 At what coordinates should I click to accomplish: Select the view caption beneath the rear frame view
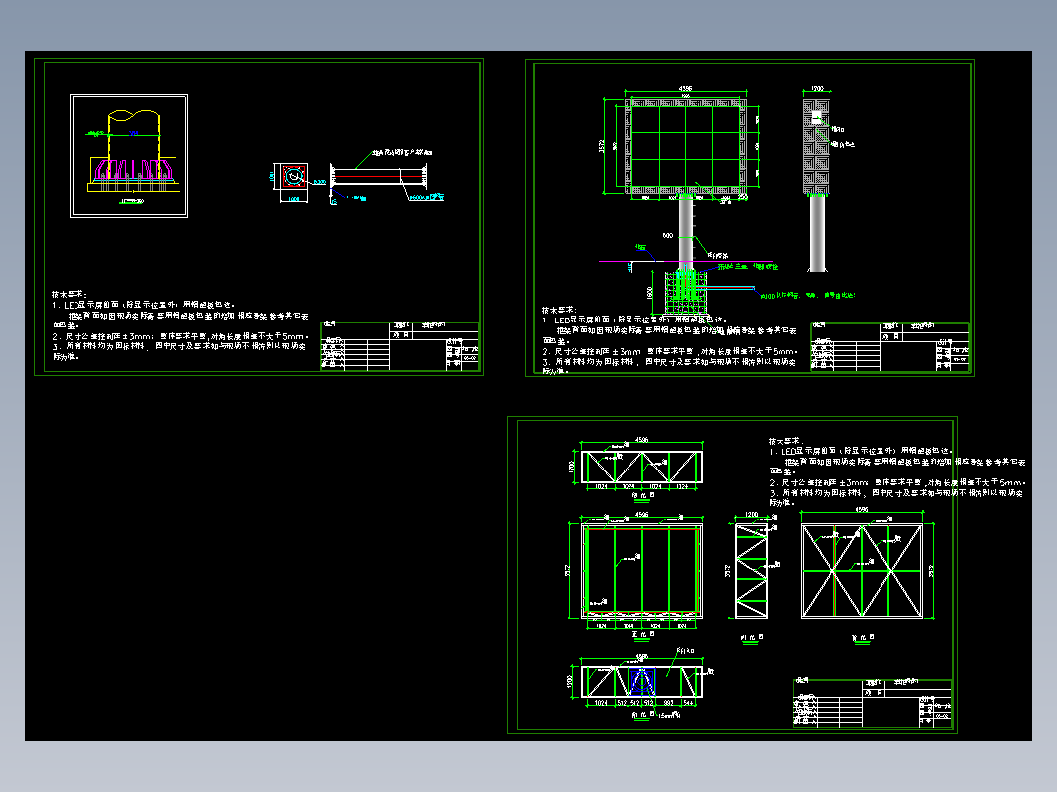pos(863,637)
